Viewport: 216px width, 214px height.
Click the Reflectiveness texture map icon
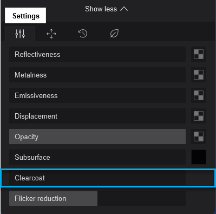tap(199, 54)
